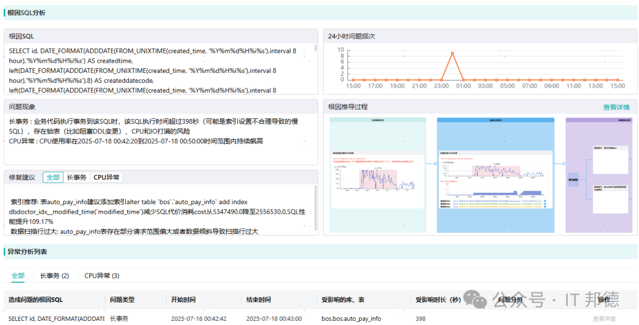Open the purple derivation thumbnail
This screenshot has height=325, width=639.
coord(599,175)
